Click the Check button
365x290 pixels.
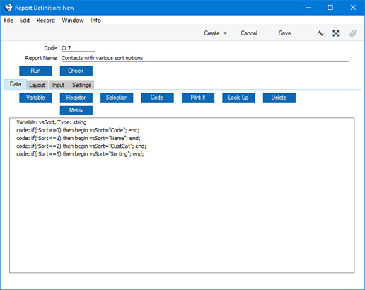click(76, 71)
